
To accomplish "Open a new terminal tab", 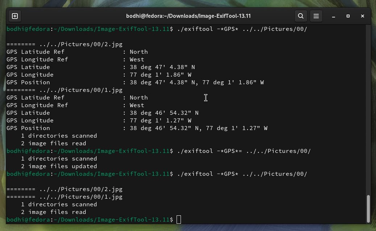I will point(15,16).
